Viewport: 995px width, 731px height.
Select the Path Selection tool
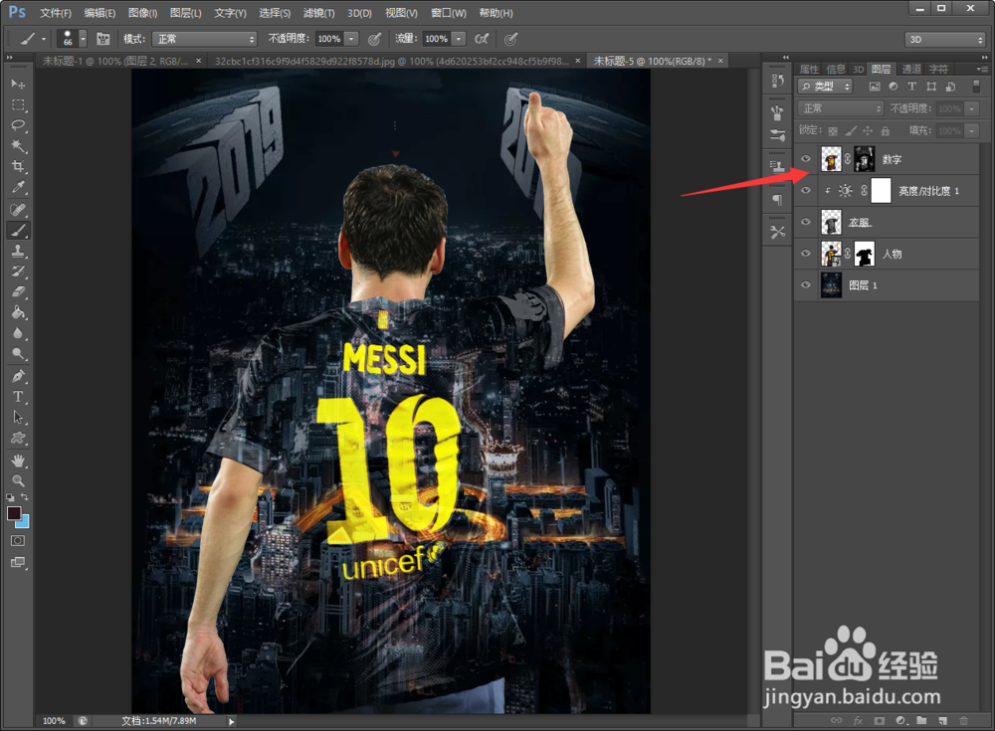(18, 418)
